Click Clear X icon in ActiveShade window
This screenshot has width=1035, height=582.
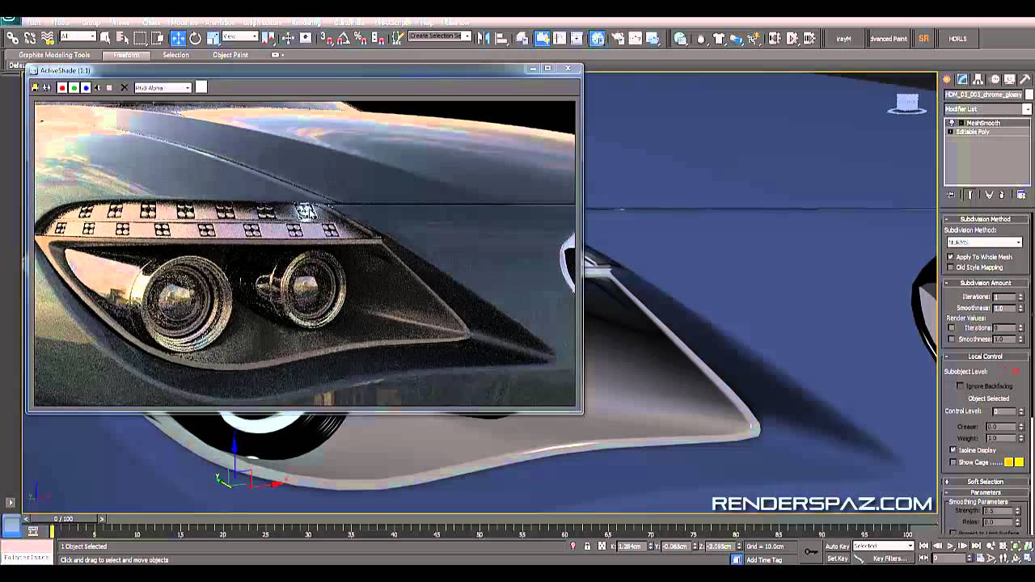coord(124,87)
